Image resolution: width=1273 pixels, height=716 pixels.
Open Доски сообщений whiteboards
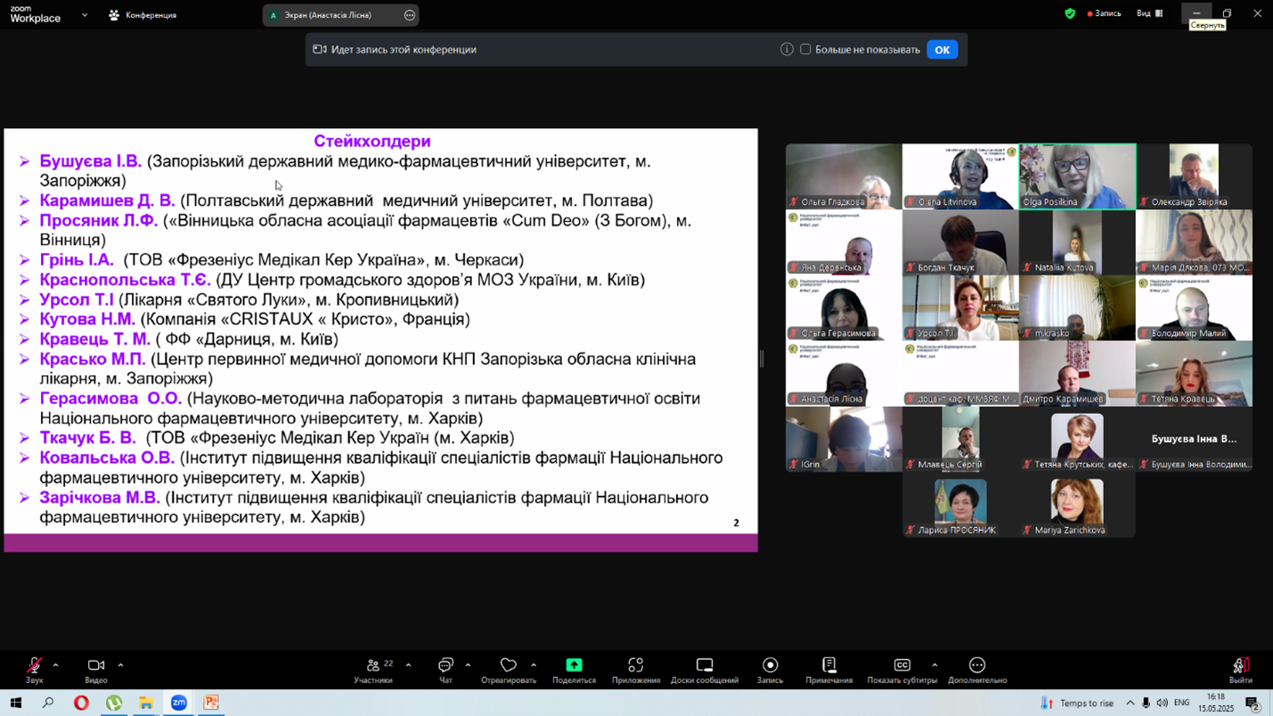point(705,665)
